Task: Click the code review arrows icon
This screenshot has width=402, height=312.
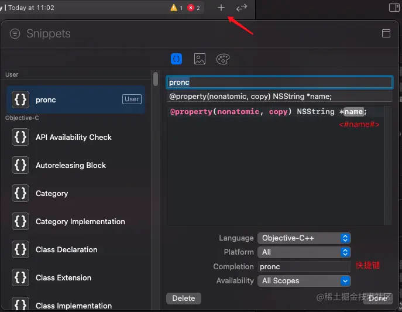Action: click(242, 8)
